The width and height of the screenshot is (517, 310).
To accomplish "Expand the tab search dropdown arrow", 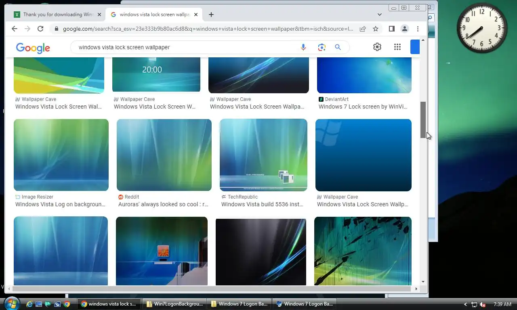I will tap(380, 15).
